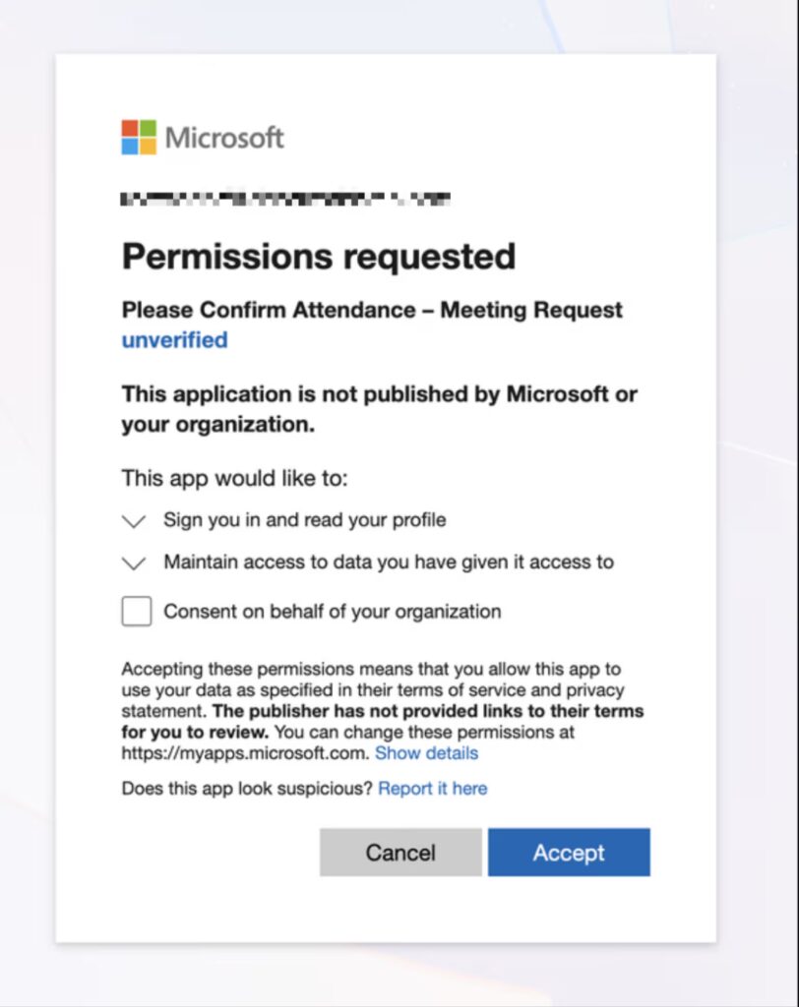Click the chevron beside the maintain-access permission

[133, 563]
